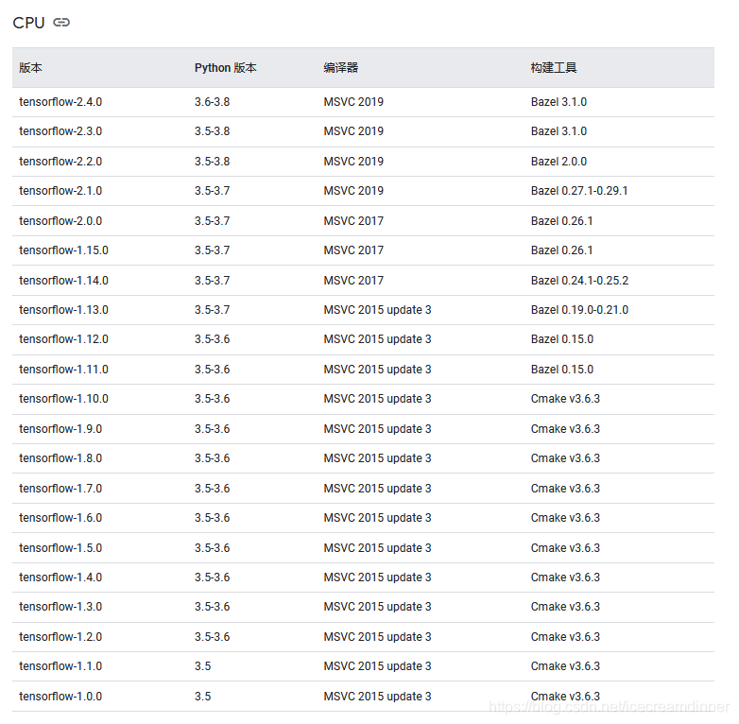Select the tensorflow-1.5.0 cell
This screenshot has width=739, height=724.
click(60, 547)
